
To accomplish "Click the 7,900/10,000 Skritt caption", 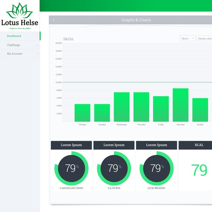I will pyautogui.click(x=71, y=188).
